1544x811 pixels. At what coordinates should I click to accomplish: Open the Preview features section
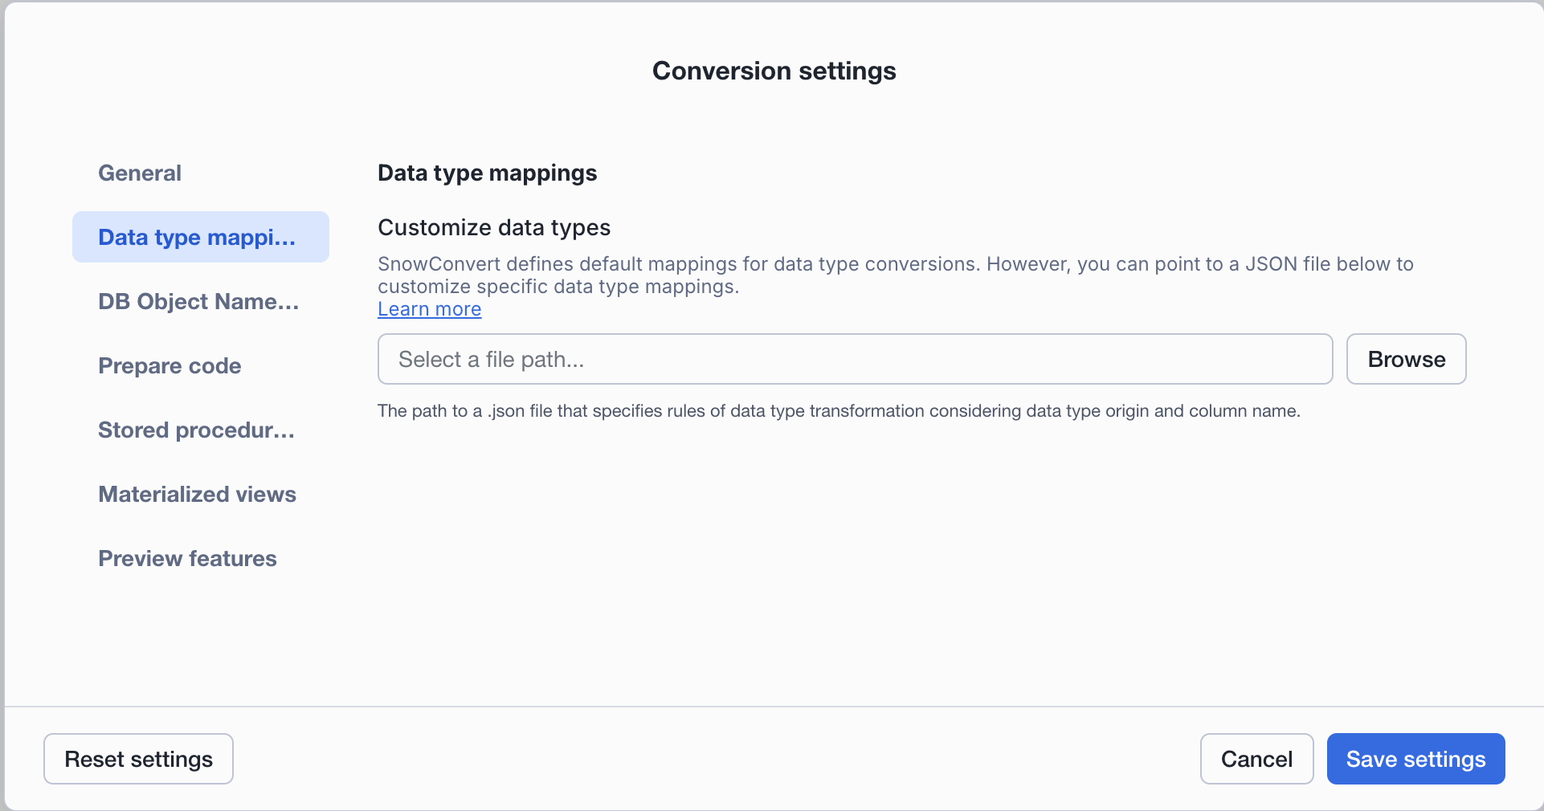pos(187,558)
